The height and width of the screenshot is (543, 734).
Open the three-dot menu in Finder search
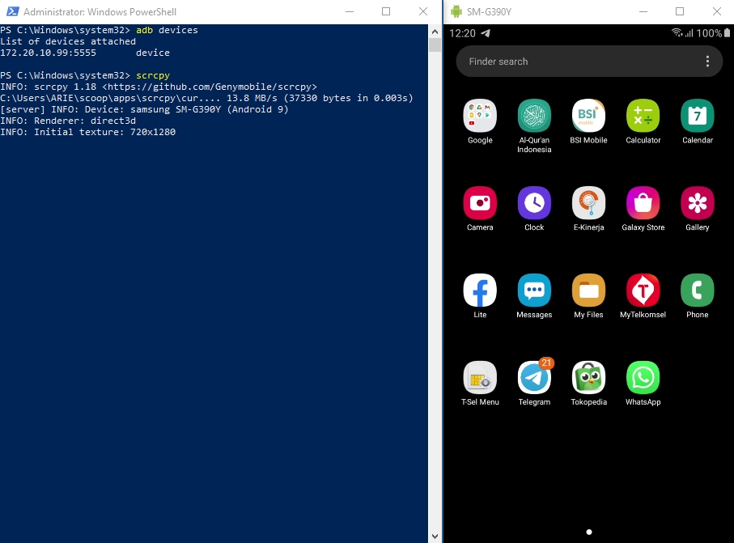(707, 62)
